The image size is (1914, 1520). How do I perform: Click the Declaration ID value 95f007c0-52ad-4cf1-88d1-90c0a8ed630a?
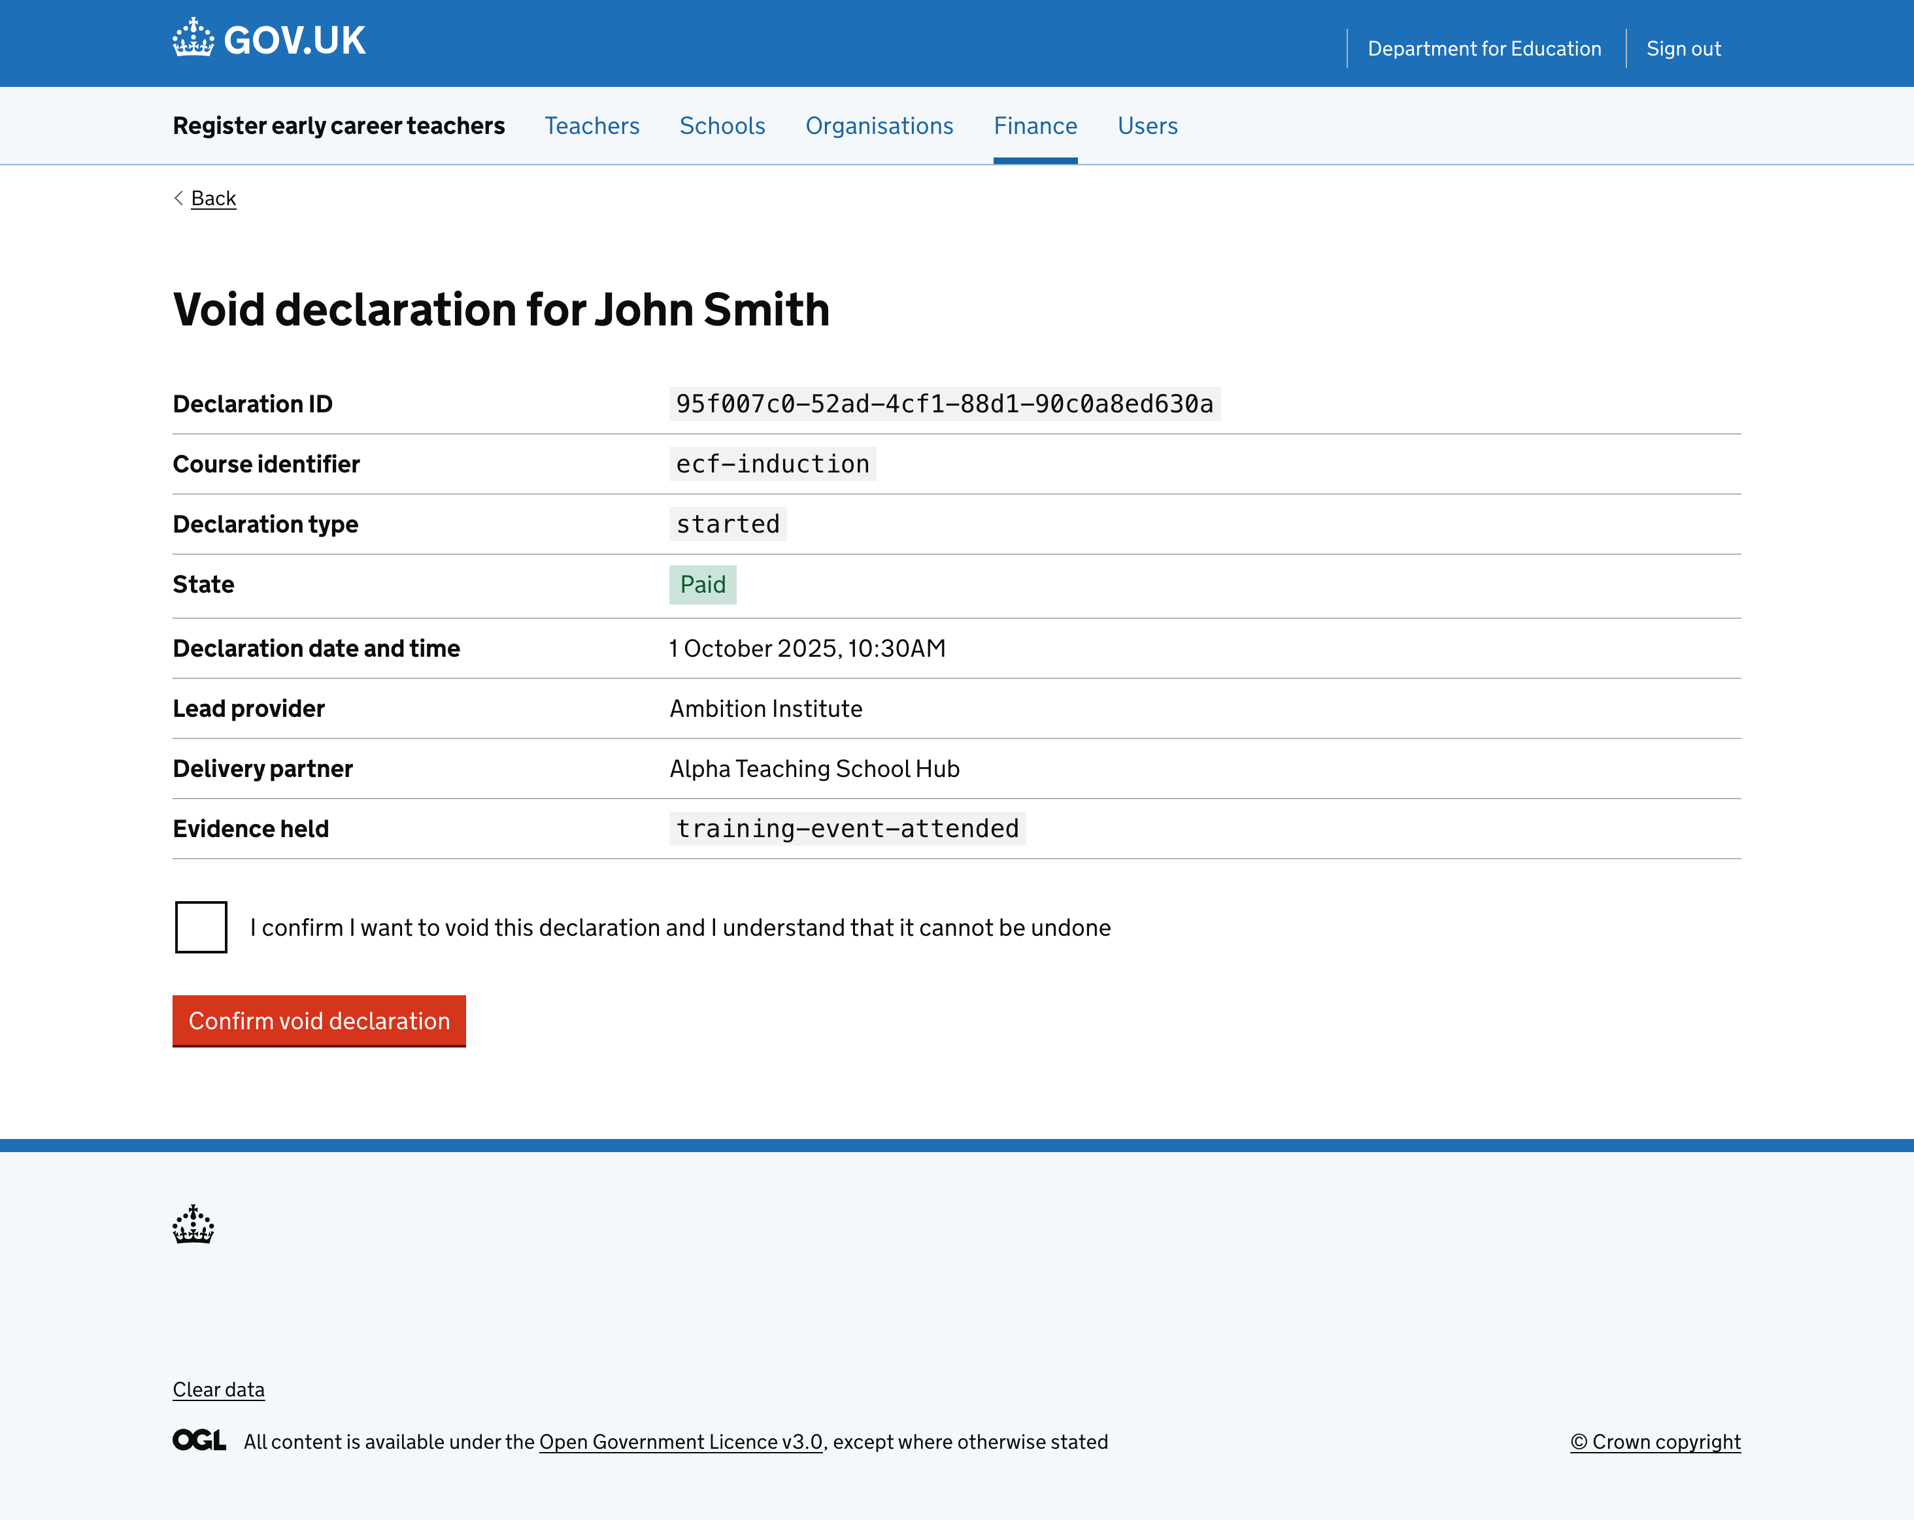click(945, 404)
